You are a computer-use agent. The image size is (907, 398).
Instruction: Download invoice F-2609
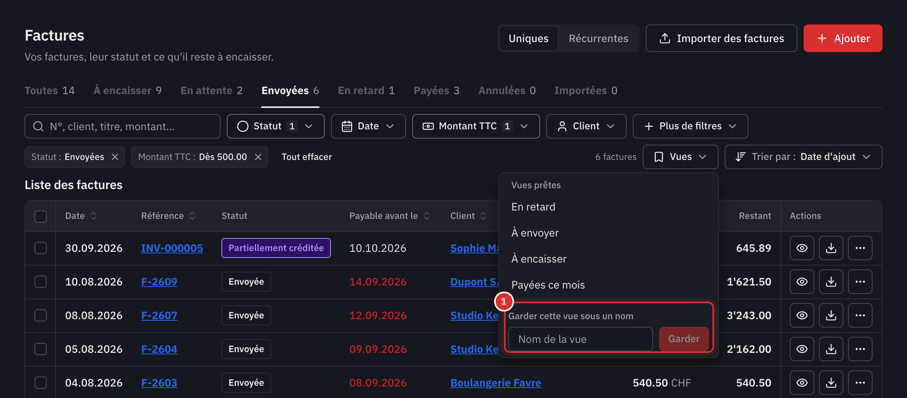(831, 282)
